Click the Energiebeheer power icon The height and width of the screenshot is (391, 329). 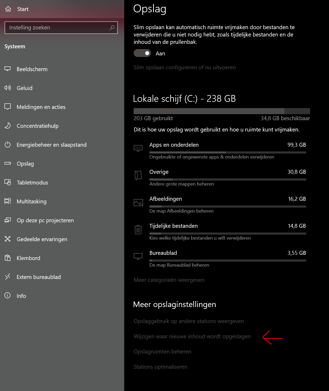point(8,144)
